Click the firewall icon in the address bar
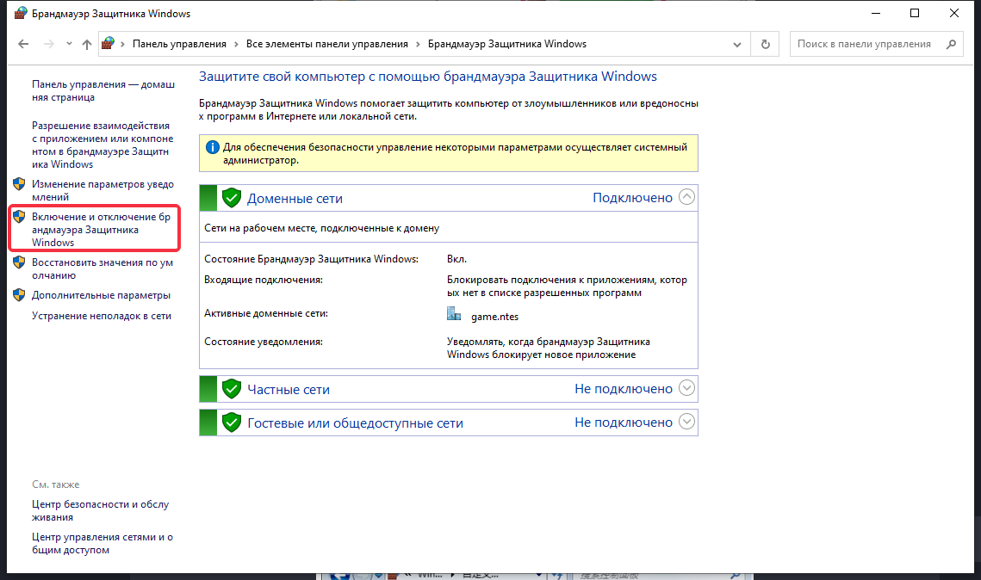Image resolution: width=981 pixels, height=580 pixels. click(x=109, y=43)
